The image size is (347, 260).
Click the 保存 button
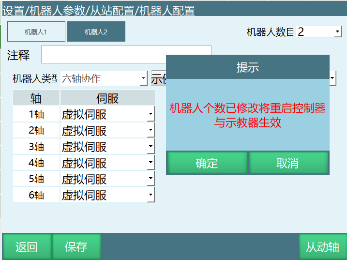click(76, 246)
